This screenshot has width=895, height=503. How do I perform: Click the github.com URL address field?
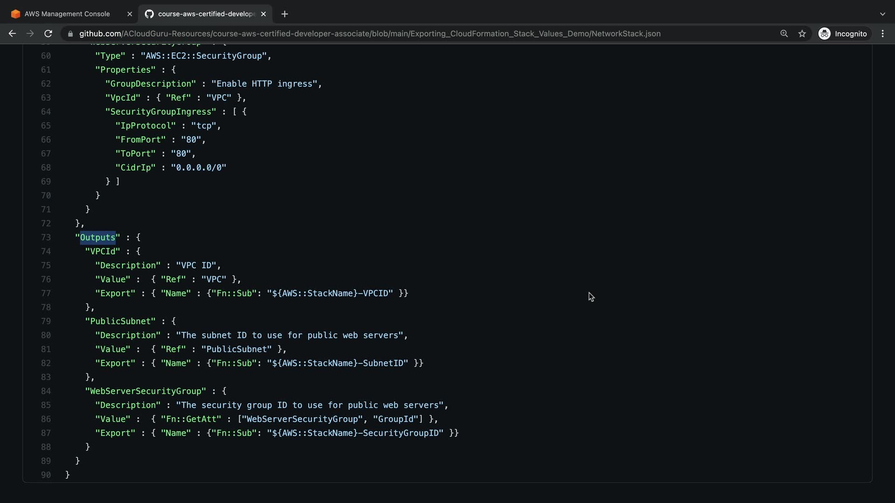[369, 34]
